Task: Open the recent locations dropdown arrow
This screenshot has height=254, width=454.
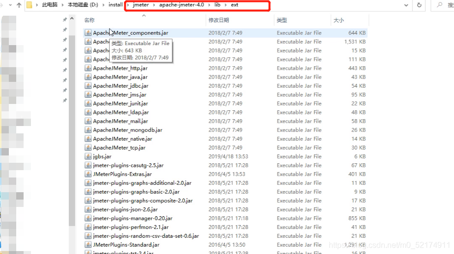Action: tap(10, 5)
